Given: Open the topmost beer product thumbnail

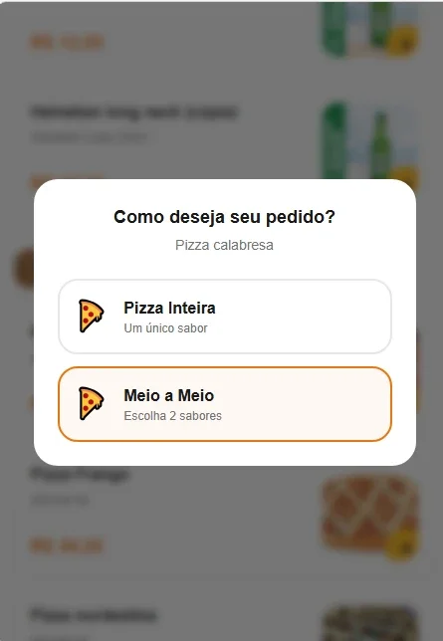Looking at the screenshot, I should pyautogui.click(x=369, y=29).
